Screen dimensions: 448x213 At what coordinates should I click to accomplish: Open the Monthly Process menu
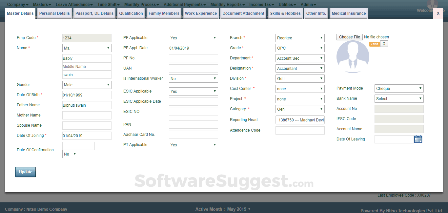(x=142, y=5)
